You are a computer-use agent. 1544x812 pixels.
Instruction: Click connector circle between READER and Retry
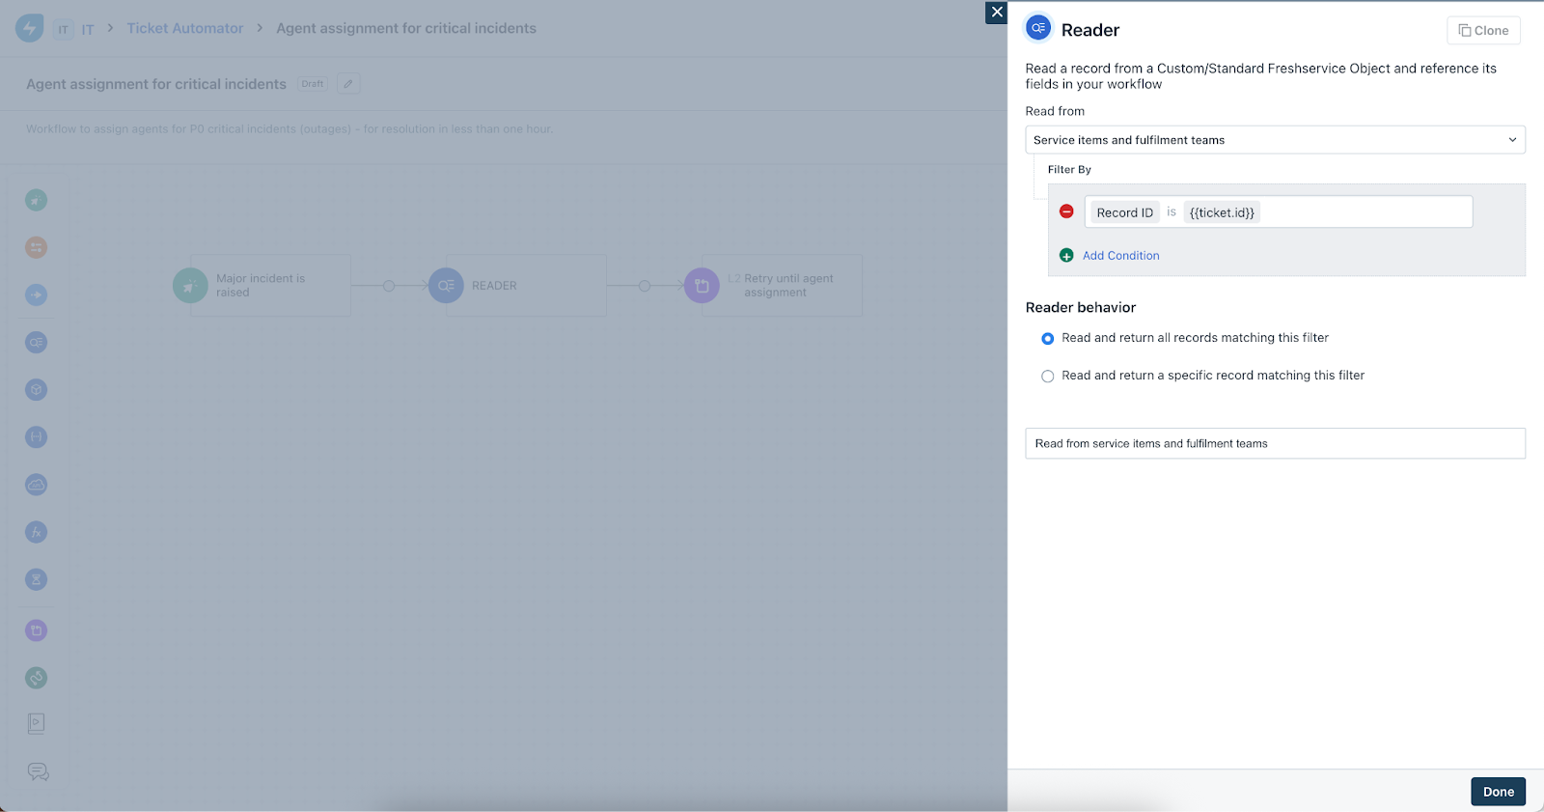(645, 286)
